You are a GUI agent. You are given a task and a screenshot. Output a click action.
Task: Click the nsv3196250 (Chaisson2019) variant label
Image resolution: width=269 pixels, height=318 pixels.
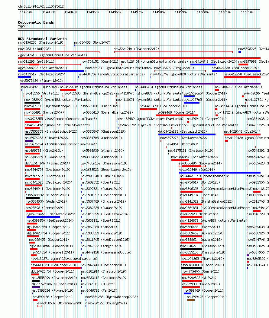(41, 42)
